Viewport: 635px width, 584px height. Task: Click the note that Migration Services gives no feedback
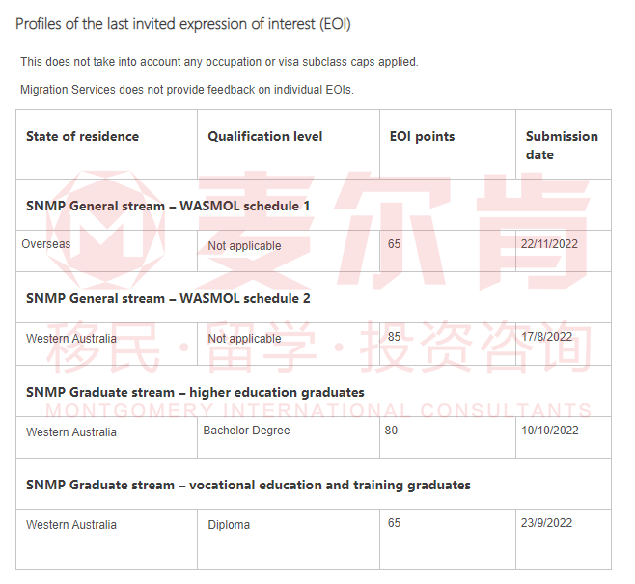[x=187, y=90]
